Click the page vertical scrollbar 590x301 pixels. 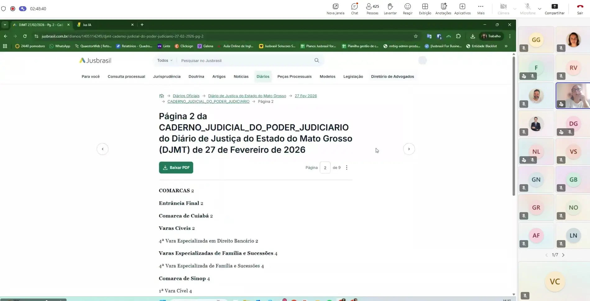[514, 124]
